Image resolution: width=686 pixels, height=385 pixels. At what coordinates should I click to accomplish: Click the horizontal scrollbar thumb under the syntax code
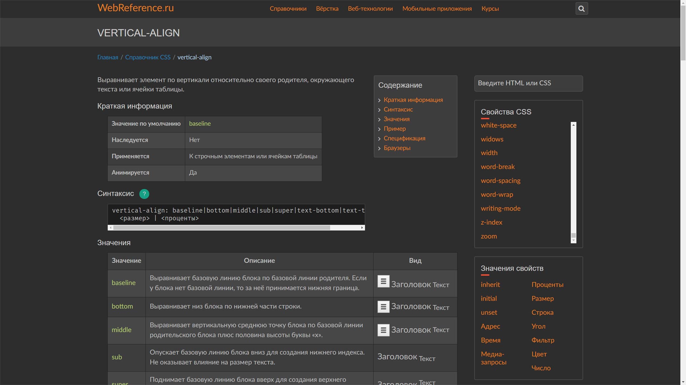click(222, 227)
